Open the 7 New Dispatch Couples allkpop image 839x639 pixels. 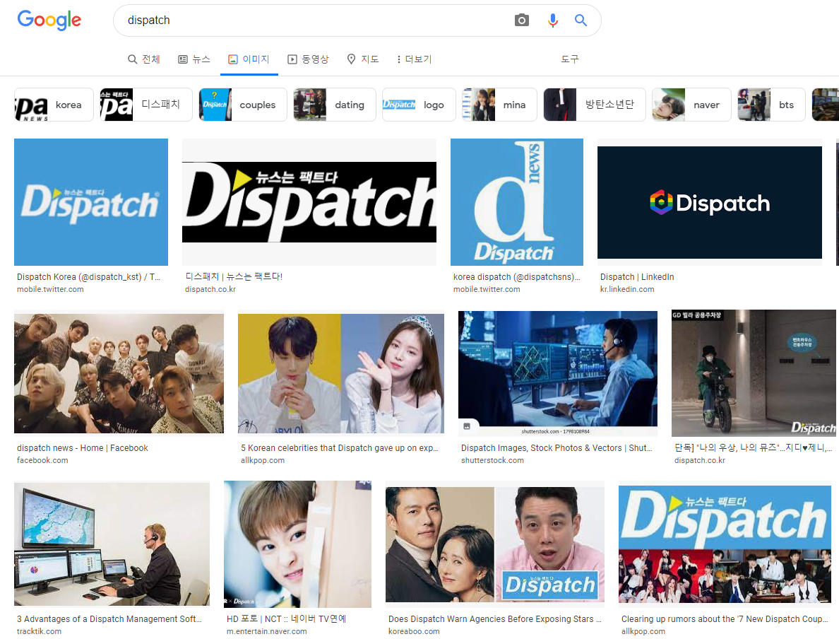pos(725,544)
